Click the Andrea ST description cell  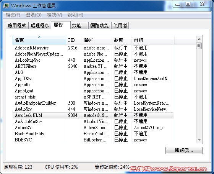click(96, 66)
